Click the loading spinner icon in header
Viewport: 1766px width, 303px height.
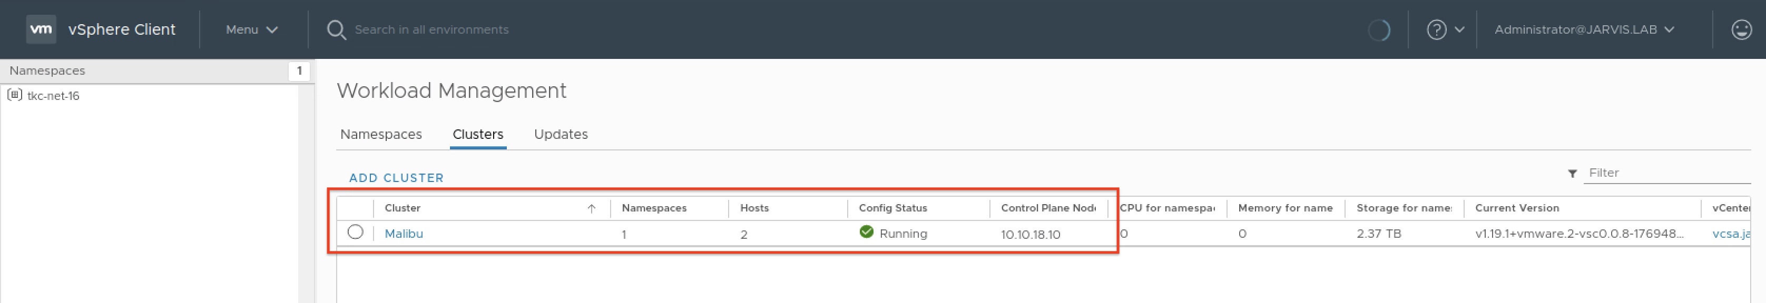(1379, 30)
